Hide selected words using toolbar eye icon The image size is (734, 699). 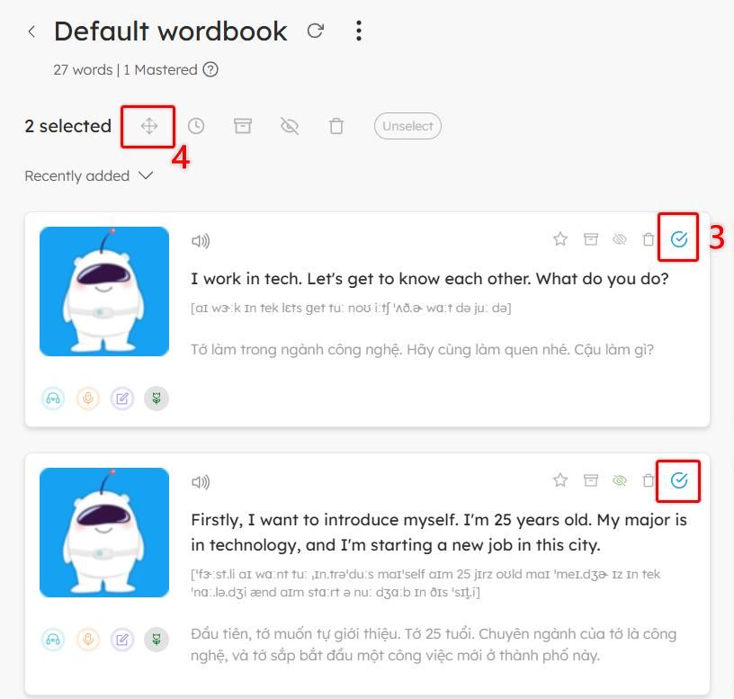point(290,126)
